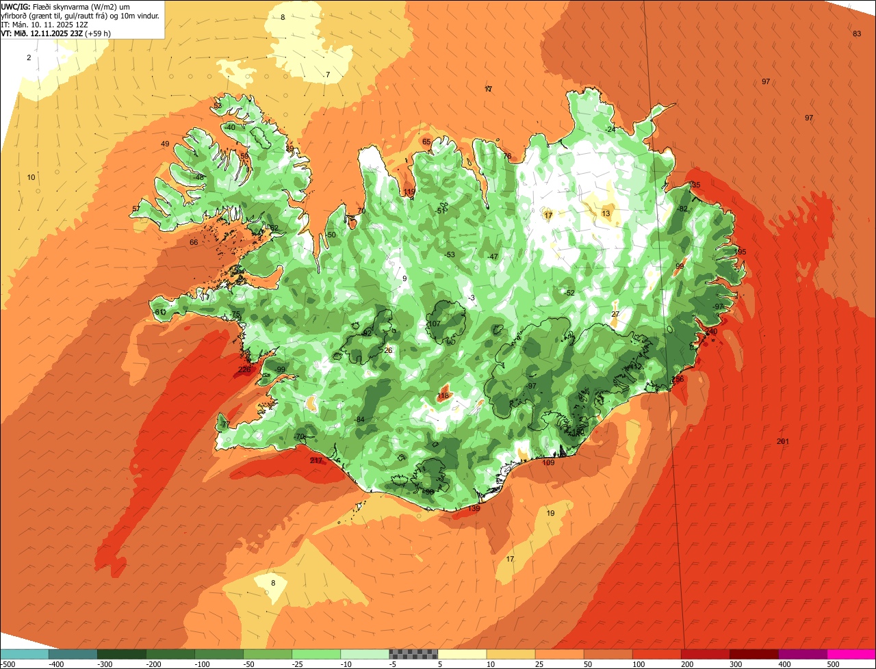Click the light orange legend swatch from 25 to 50

pyautogui.click(x=560, y=654)
